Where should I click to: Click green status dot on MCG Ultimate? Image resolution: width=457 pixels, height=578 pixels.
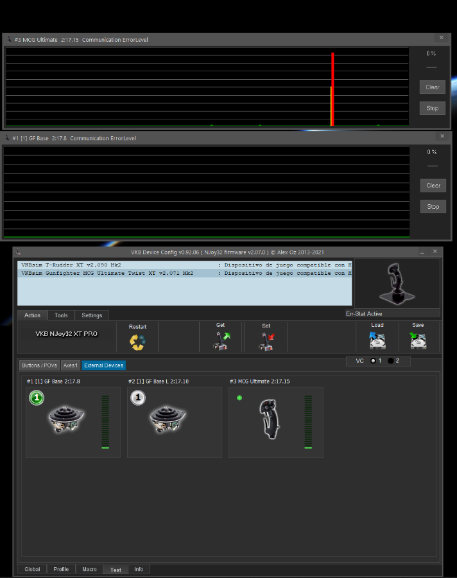[239, 398]
